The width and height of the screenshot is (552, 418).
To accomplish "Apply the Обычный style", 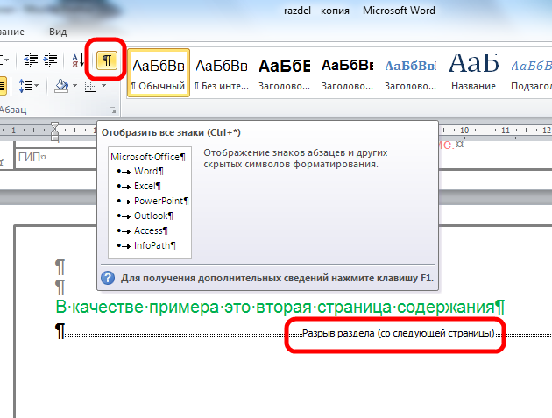I will (x=158, y=73).
